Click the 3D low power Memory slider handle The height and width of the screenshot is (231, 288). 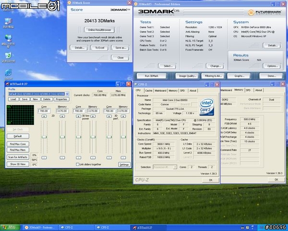[x=93, y=137]
